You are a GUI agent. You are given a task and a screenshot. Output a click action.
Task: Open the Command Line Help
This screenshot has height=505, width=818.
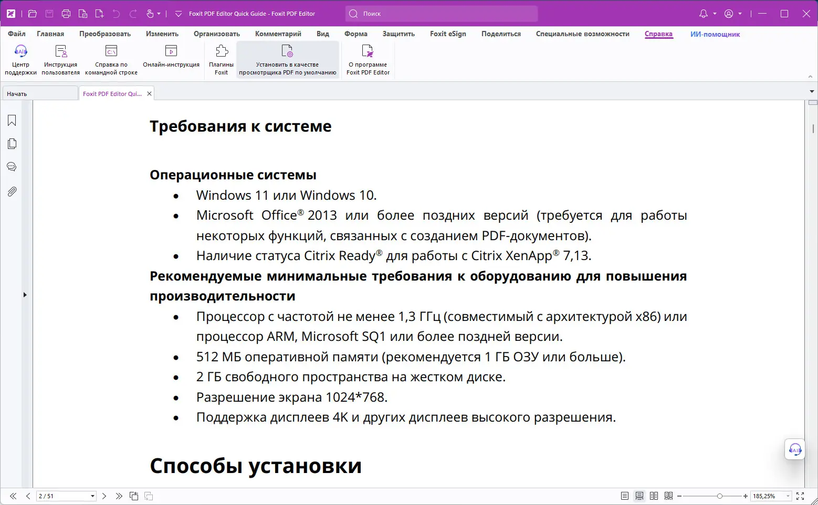click(111, 58)
